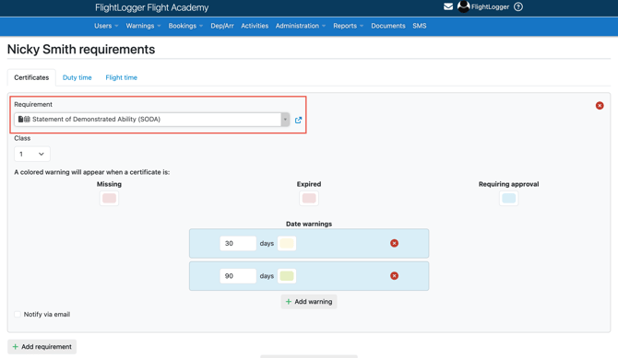Expand the Users menu
The width and height of the screenshot is (618, 358).
tap(106, 26)
